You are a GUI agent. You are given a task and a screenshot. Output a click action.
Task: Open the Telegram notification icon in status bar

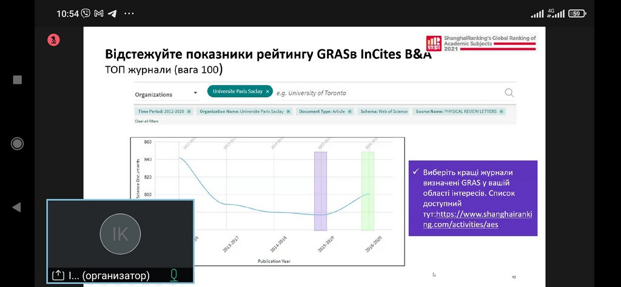tap(112, 13)
